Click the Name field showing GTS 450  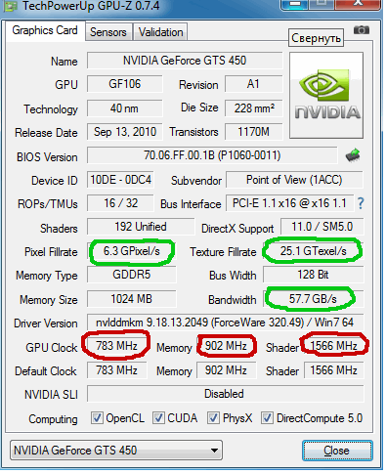(185, 61)
